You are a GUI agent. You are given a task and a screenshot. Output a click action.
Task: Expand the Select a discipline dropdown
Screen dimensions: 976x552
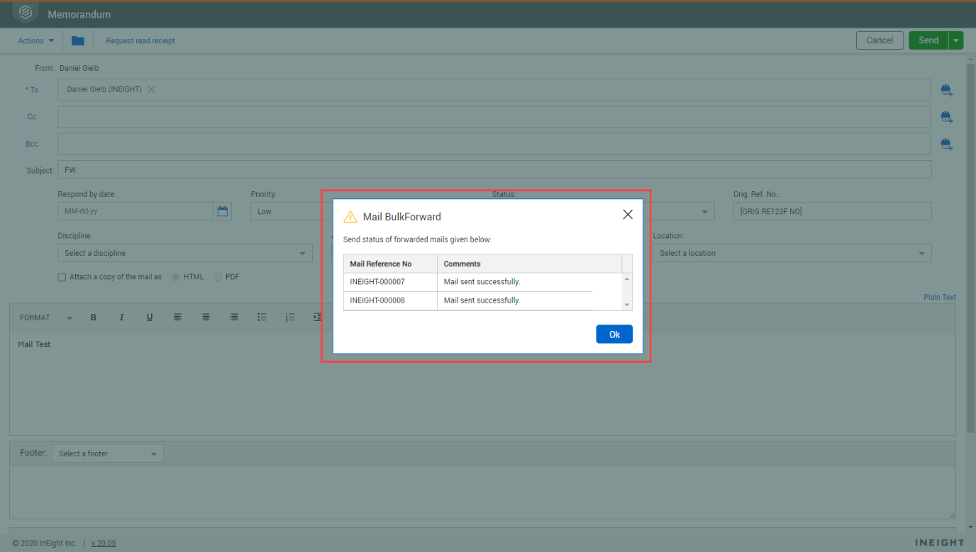click(184, 253)
